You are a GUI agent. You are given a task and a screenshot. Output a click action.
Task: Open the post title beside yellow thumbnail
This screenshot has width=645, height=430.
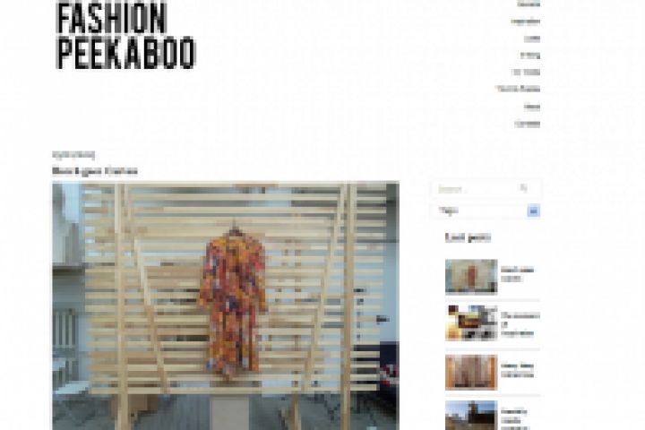[x=520, y=324]
